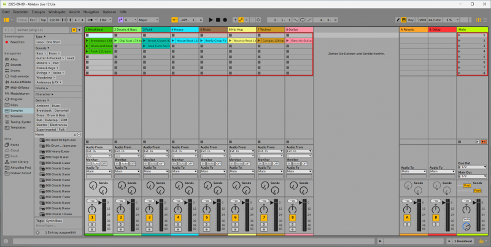Open the Audio From dropdown on Breakbeat track

98,151
